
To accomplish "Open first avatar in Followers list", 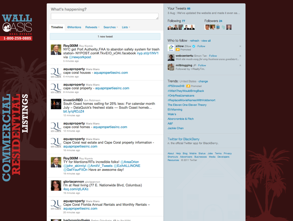I will tap(207, 27).
